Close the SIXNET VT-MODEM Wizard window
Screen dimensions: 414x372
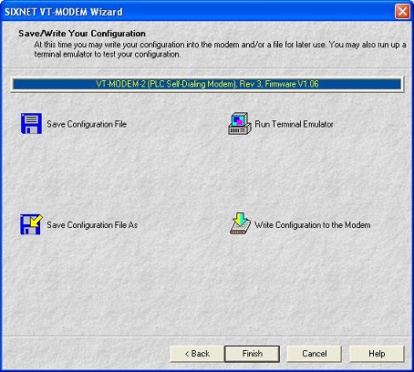pyautogui.click(x=402, y=12)
